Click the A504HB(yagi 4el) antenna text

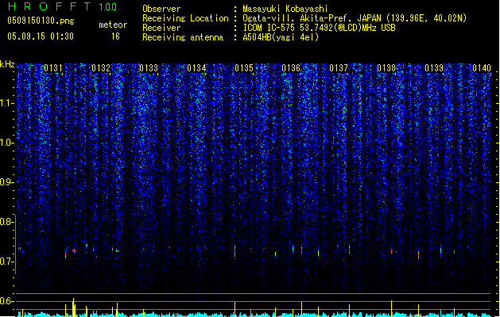pyautogui.click(x=281, y=37)
